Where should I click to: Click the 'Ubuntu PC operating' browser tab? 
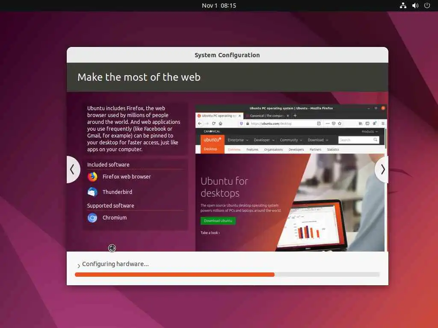pyautogui.click(x=219, y=115)
